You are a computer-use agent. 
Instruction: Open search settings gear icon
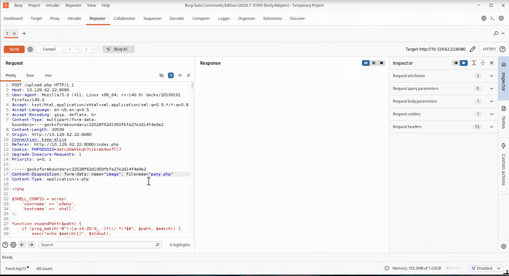pos(13,245)
